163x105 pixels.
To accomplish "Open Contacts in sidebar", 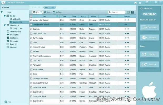I will 12,38.
